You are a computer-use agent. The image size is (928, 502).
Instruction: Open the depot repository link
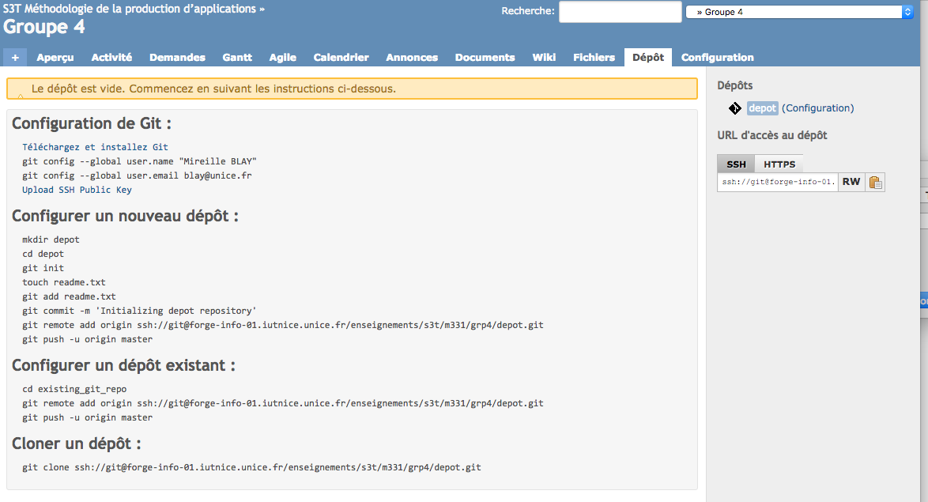click(x=763, y=108)
